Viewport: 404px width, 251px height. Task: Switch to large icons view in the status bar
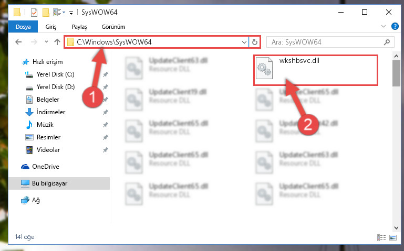(x=393, y=237)
